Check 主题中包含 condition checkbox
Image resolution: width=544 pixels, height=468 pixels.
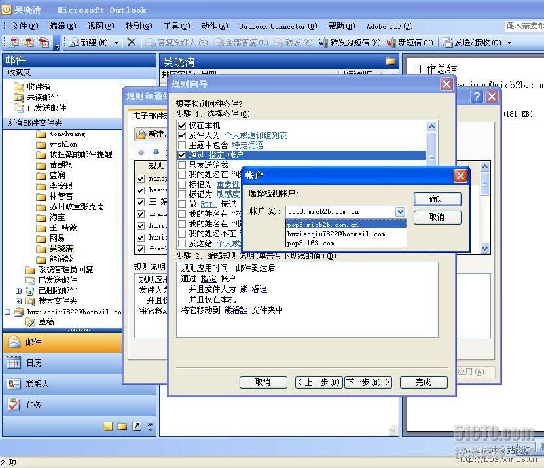[182, 145]
